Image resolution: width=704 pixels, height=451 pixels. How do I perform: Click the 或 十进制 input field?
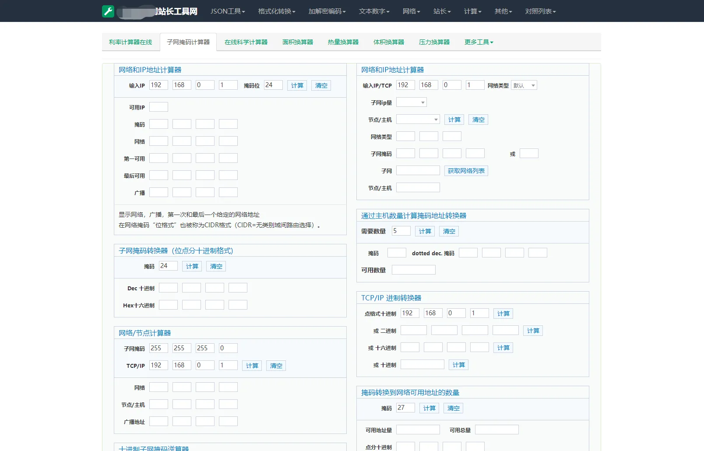pyautogui.click(x=422, y=364)
